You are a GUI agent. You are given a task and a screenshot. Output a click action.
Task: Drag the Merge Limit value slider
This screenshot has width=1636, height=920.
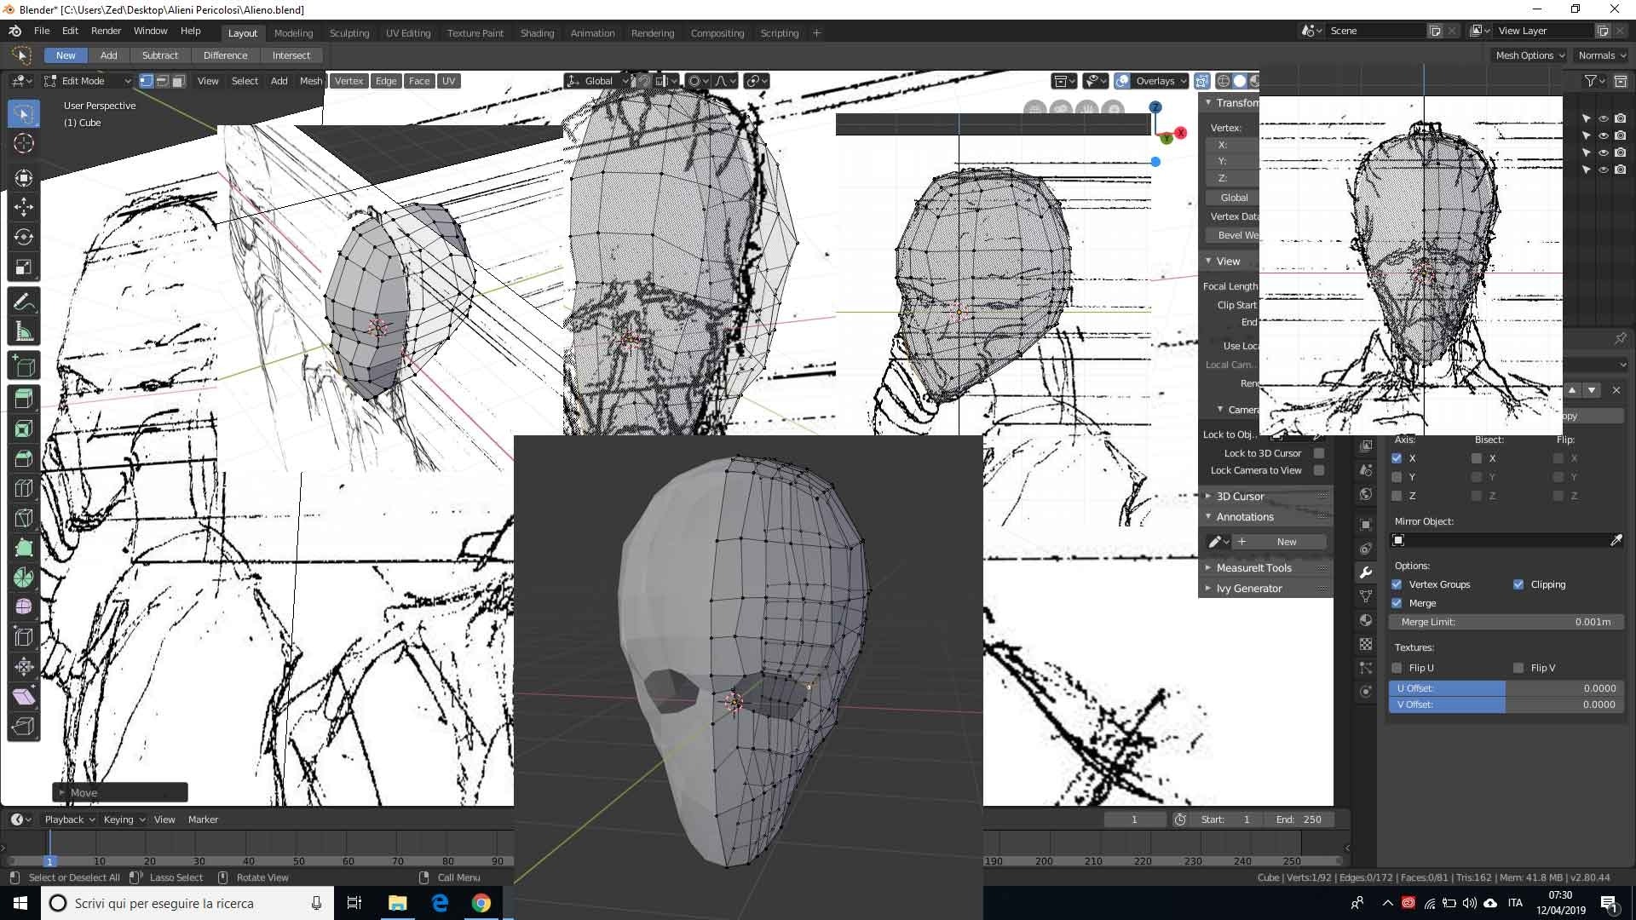click(x=1506, y=621)
